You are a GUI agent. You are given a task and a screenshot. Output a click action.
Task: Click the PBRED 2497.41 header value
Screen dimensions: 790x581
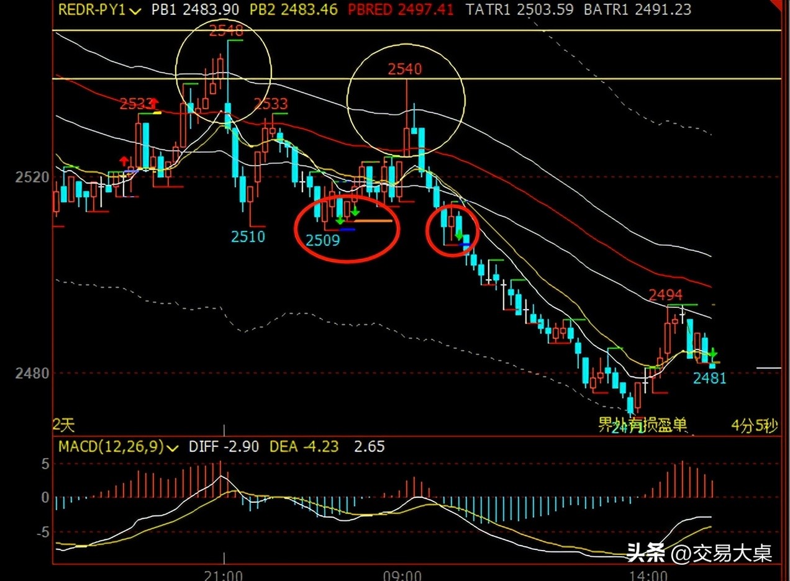401,10
